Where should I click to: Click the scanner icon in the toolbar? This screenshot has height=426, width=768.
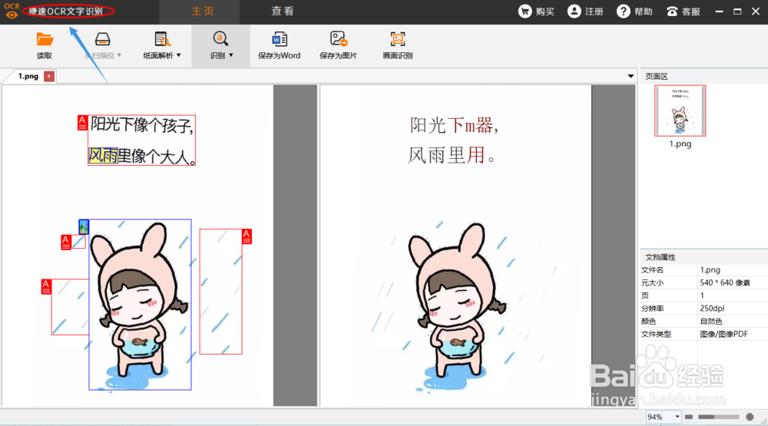102,39
